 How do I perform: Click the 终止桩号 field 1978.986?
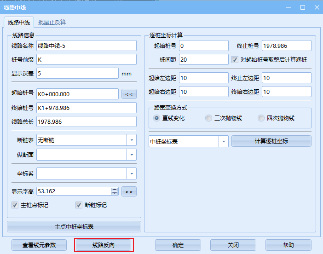[287, 46]
